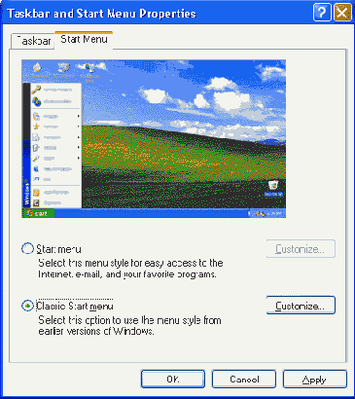Screen dimensions: 355x399
Task: Switch to the Taskbar tab
Action: tap(33, 41)
